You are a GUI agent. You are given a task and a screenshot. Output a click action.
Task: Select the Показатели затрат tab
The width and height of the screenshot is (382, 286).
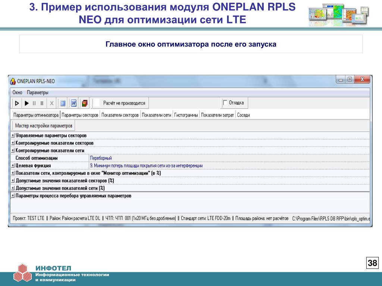pos(217,115)
